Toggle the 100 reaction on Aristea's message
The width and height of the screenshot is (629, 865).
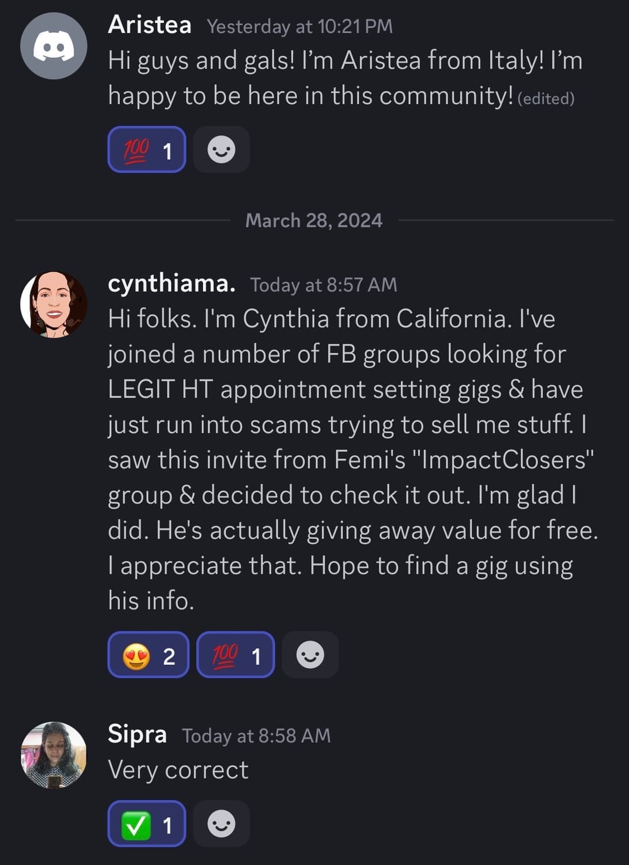(x=147, y=150)
